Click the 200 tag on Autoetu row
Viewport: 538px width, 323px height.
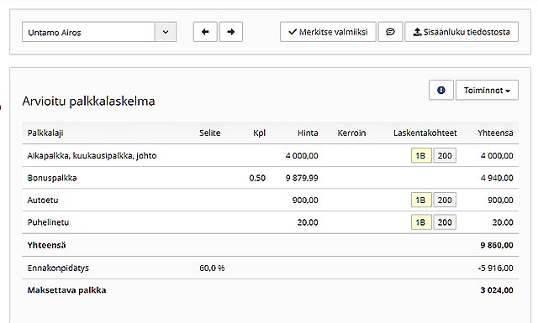(x=445, y=200)
